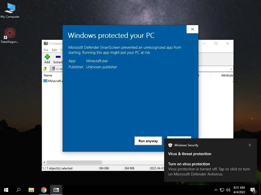
Task: Expand the 7-Zip address bar dropdown
Action: pyautogui.click(x=231, y=69)
